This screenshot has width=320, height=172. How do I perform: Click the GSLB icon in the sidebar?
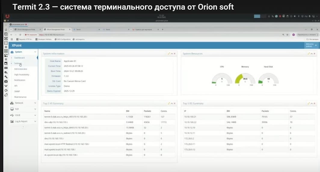[x=12, y=115]
